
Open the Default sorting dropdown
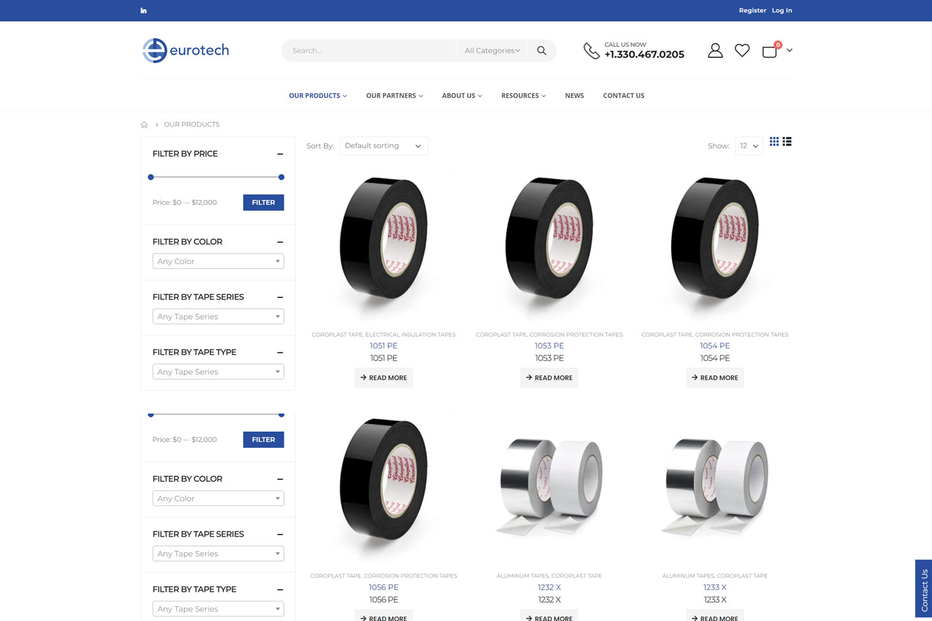(x=384, y=146)
